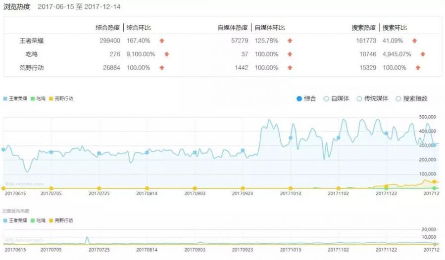Screen dimensions: 445x260
Task: Click 荒野行动 搜索环比 red arrow
Action: click(418, 68)
